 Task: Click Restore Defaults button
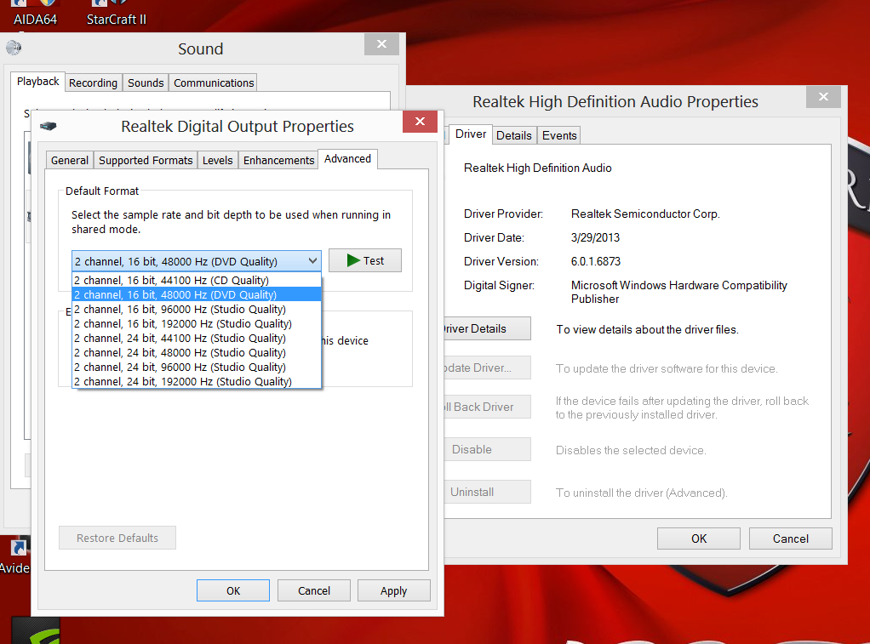pyautogui.click(x=117, y=538)
